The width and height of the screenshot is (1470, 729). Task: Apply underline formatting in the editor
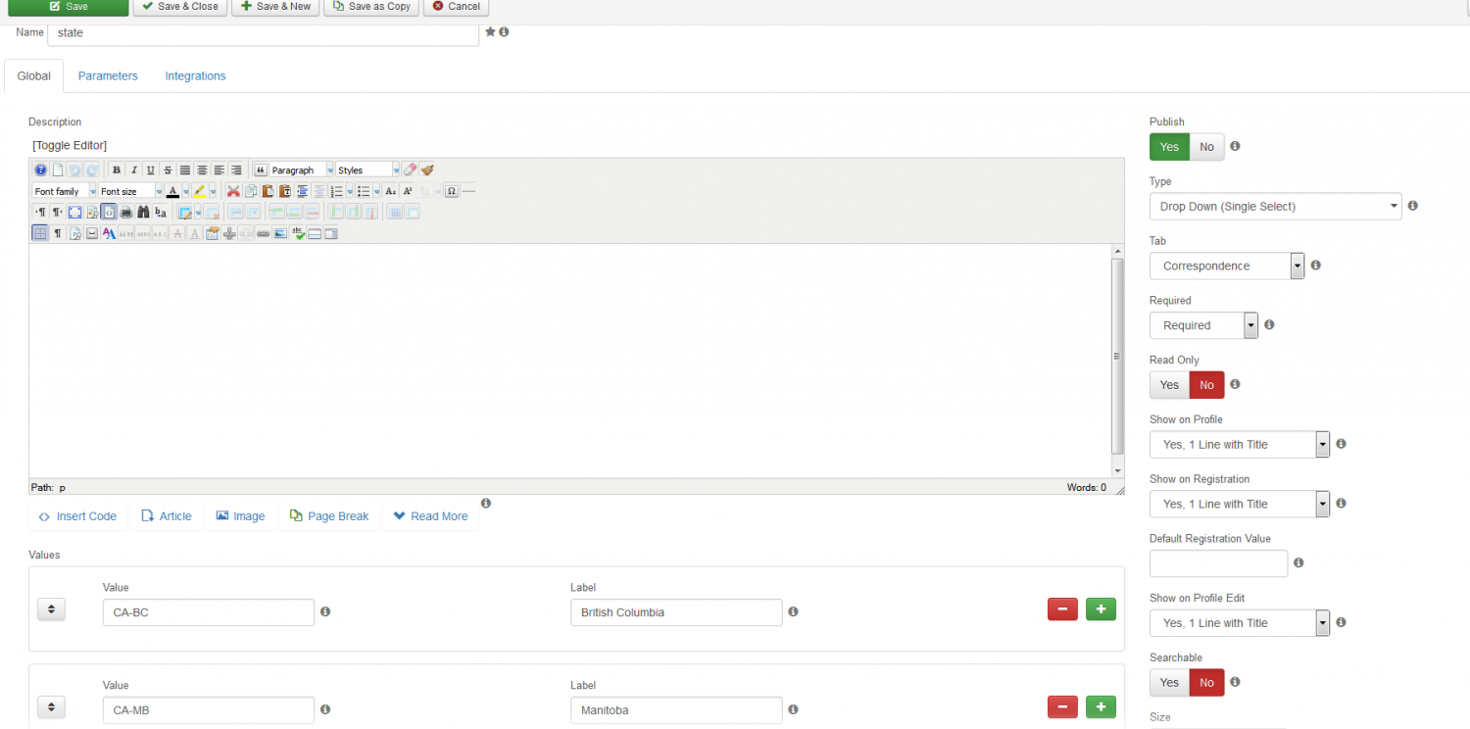click(151, 170)
